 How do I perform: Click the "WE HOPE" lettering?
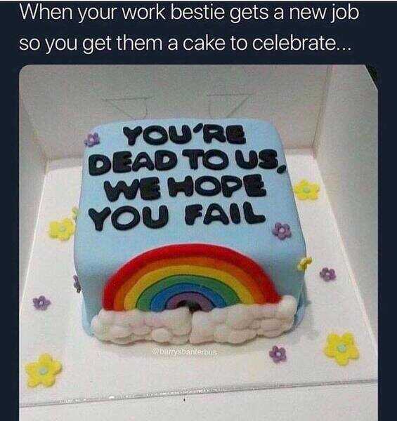[x=185, y=188]
